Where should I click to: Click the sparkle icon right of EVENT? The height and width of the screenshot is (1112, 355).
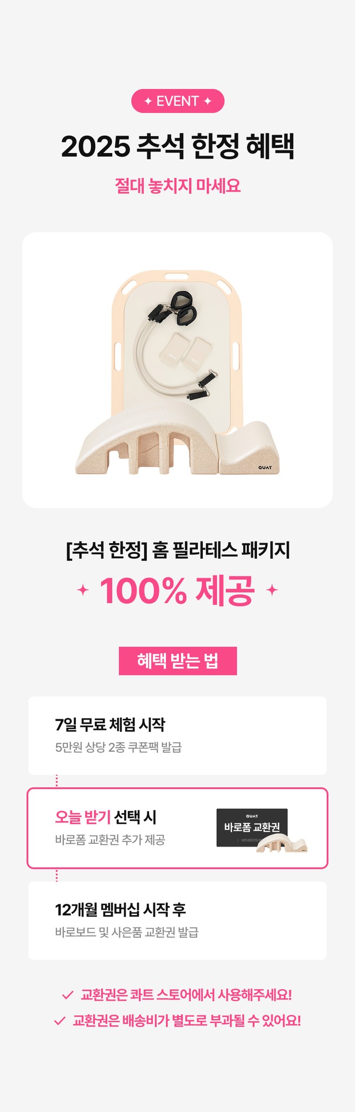pos(207,101)
